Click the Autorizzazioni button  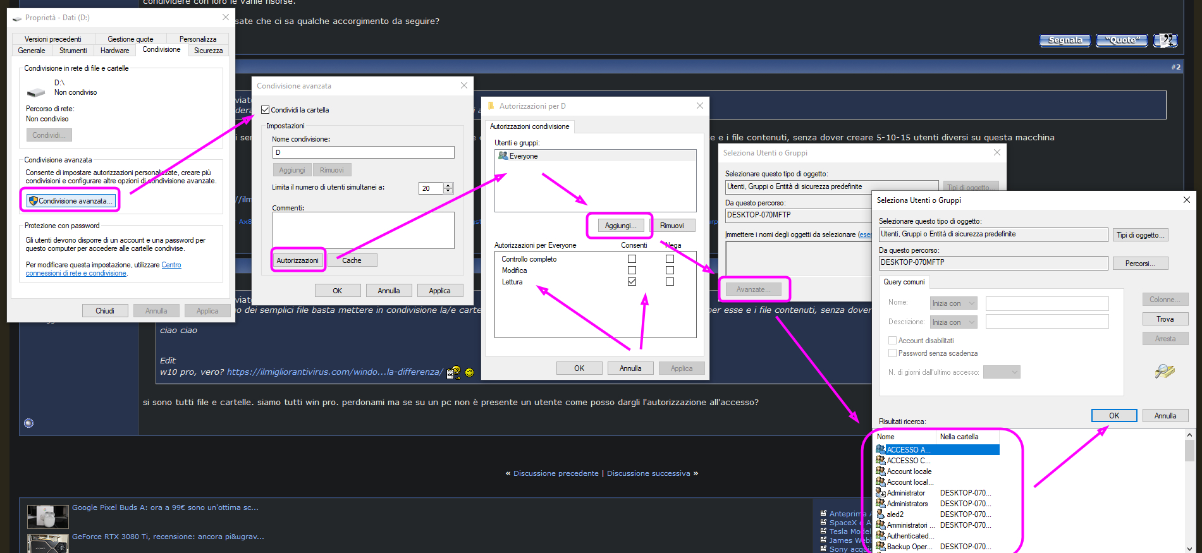(298, 260)
